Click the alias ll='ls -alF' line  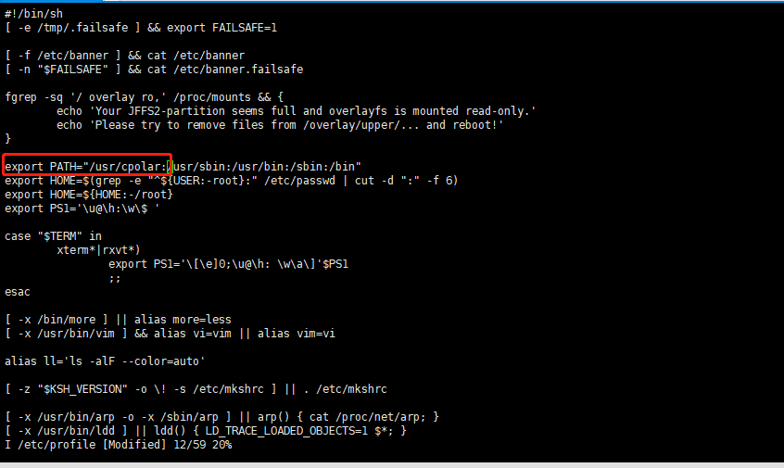click(x=105, y=361)
